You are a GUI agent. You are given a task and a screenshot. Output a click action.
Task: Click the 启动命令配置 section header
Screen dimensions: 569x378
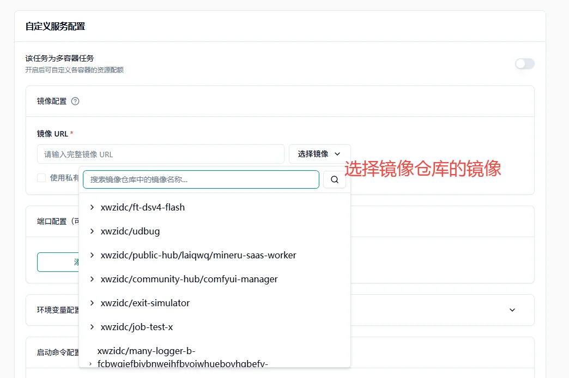[x=58, y=352]
